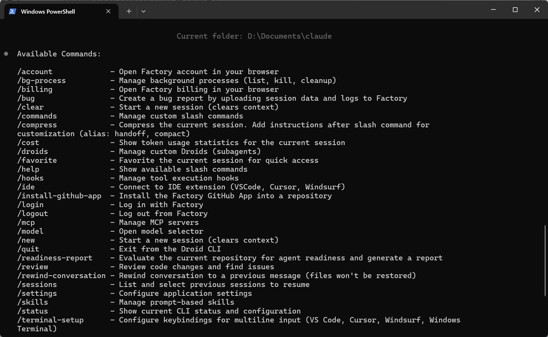Click 'Exit from the Droid CLI' description
548x337 pixels.
[x=170, y=249]
